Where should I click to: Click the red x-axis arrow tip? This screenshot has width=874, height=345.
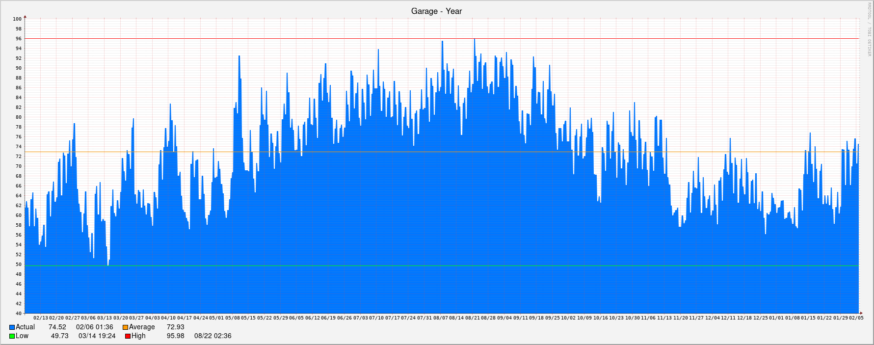pos(861,313)
